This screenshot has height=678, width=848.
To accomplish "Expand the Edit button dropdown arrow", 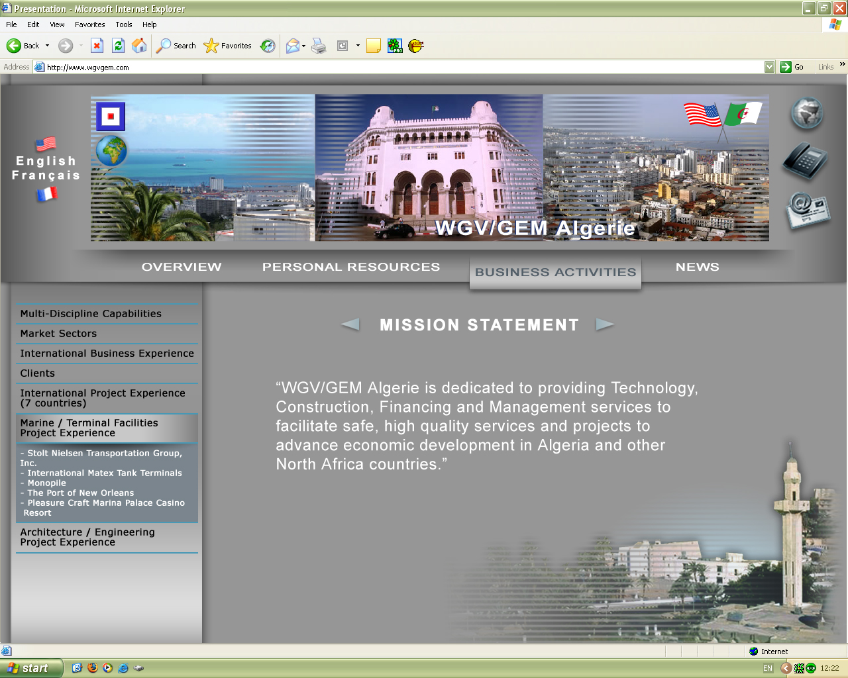I will tap(358, 46).
